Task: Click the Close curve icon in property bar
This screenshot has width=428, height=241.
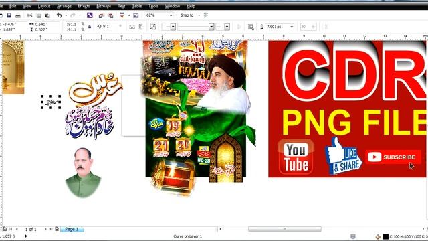Action: click(239, 27)
